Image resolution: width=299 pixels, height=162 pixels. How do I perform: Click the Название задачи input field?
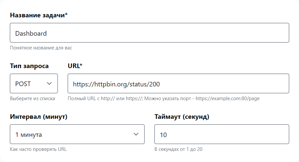pyautogui.click(x=149, y=33)
